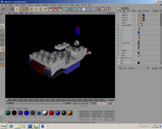Expand the Glass F group
The height and width of the screenshot is (129, 162).
(118, 53)
